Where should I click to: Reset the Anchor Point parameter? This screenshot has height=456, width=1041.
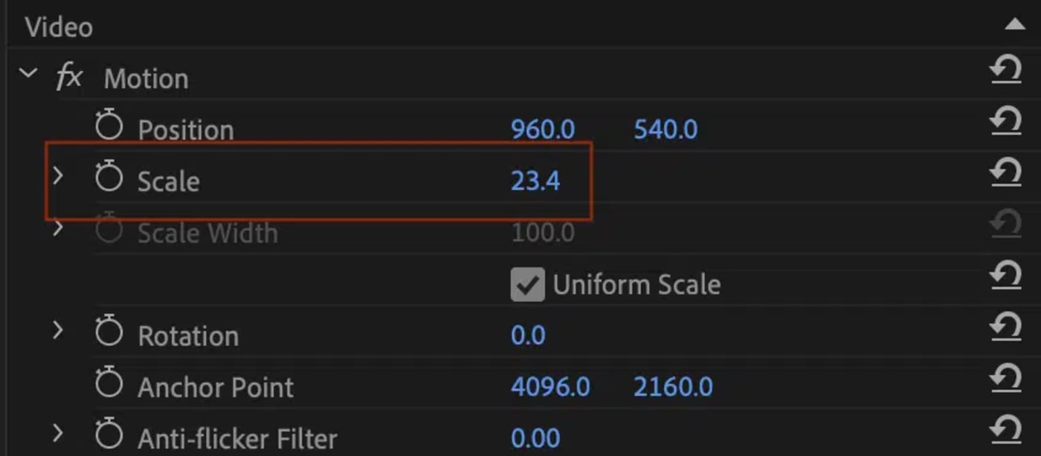click(1005, 379)
